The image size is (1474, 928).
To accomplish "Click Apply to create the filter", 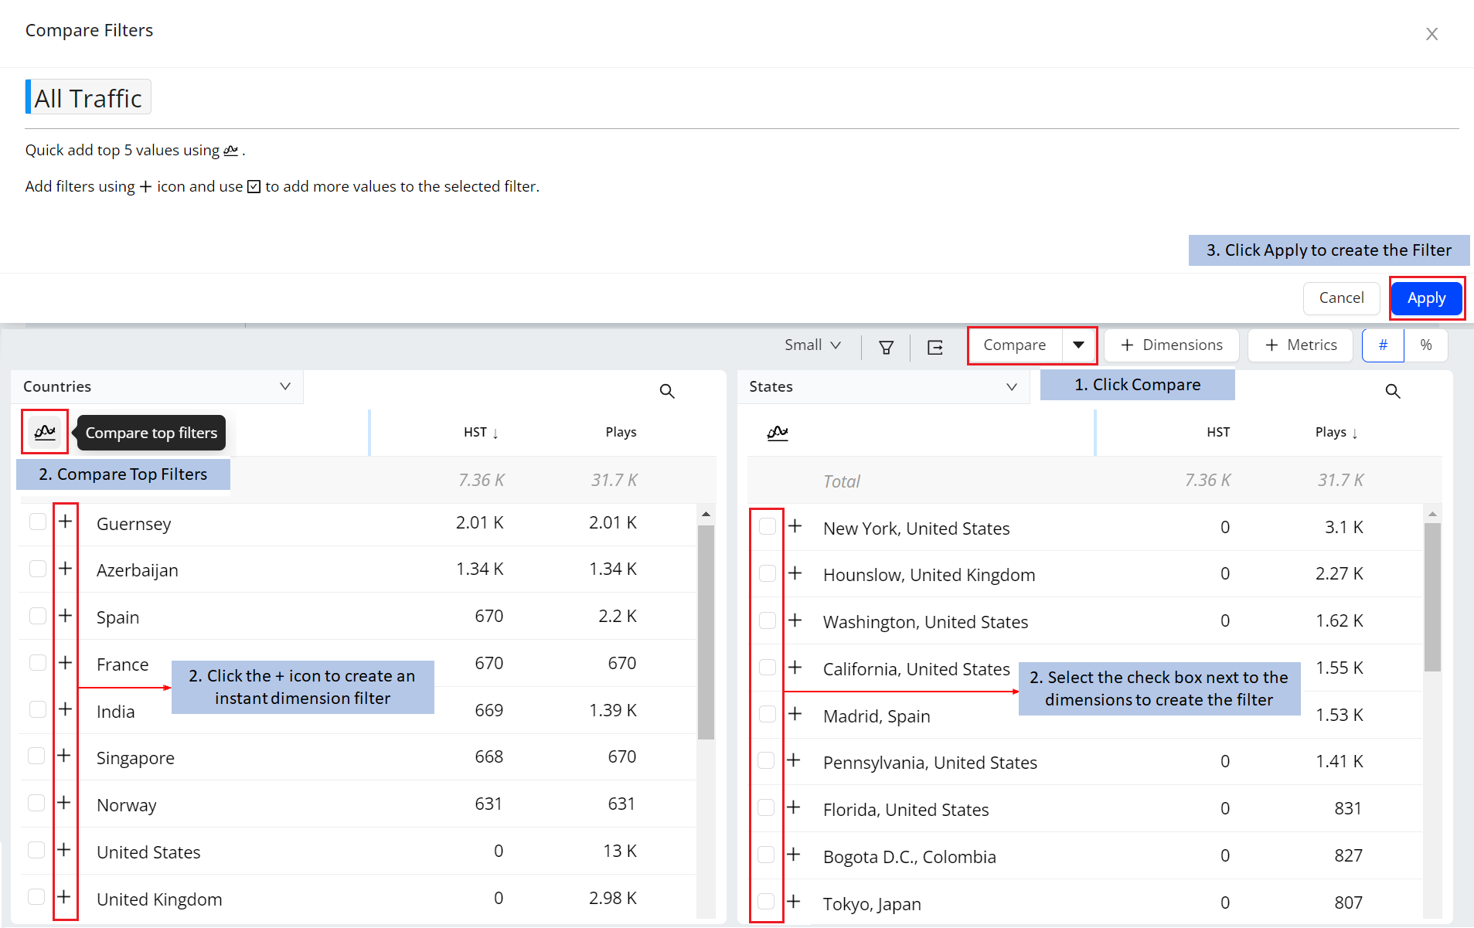I will 1425,298.
